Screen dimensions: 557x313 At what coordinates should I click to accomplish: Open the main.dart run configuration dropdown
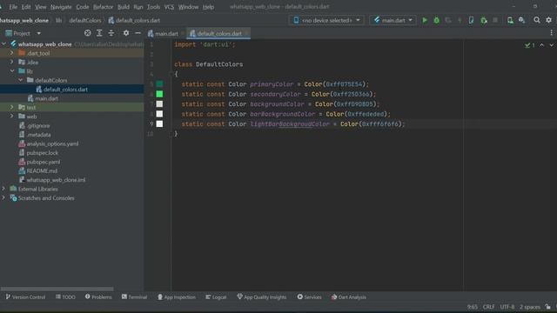(393, 21)
